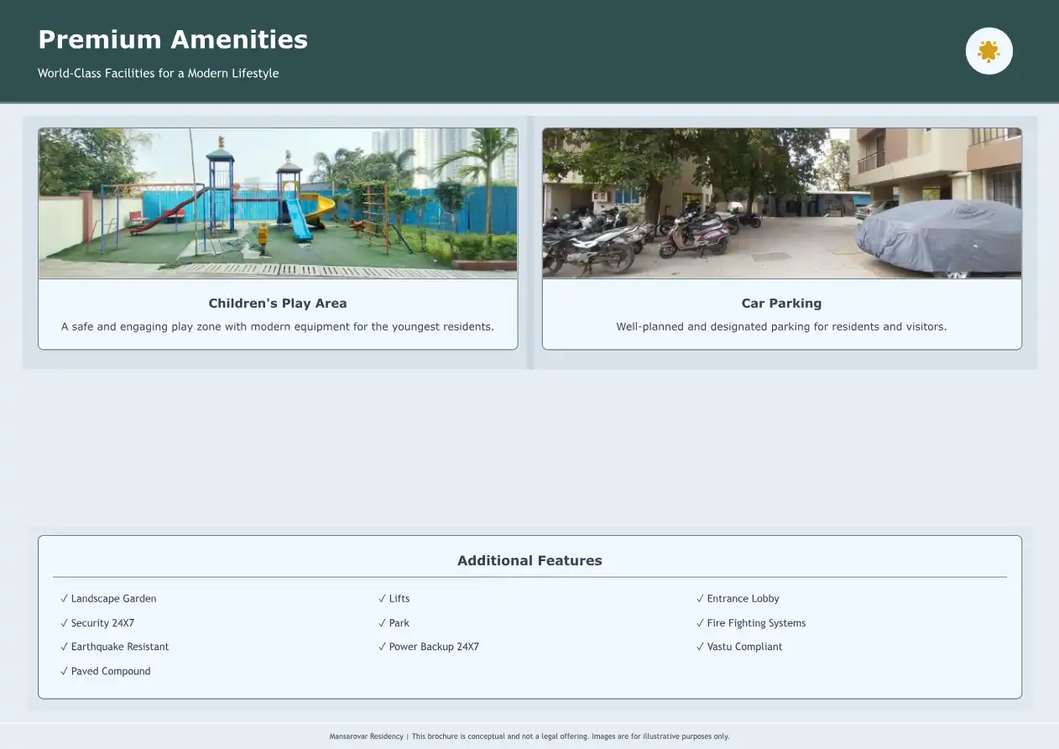Image resolution: width=1059 pixels, height=749 pixels.
Task: Click the golden sun logo icon
Action: tap(989, 51)
